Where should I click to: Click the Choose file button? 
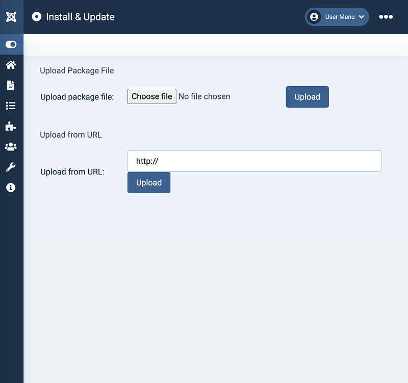(x=152, y=96)
